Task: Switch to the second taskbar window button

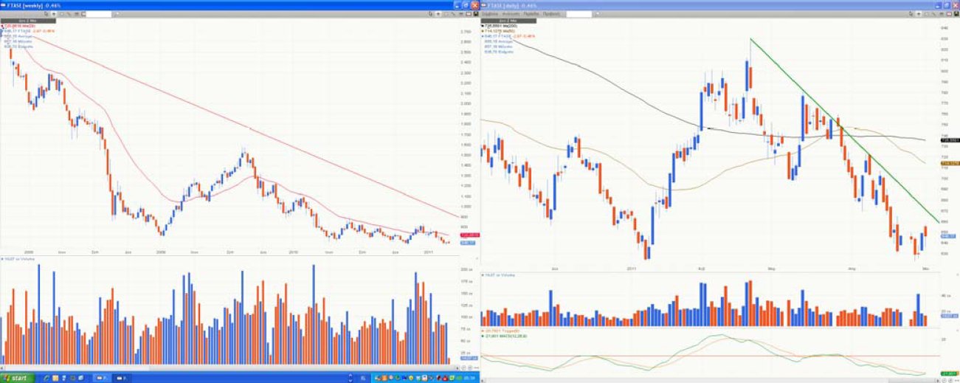Action: tap(122, 378)
